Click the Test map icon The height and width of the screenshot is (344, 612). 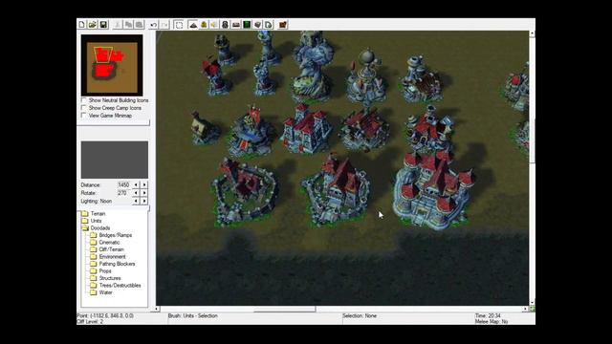click(283, 25)
